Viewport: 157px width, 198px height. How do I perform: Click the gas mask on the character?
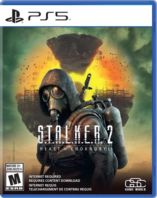click(x=55, y=100)
